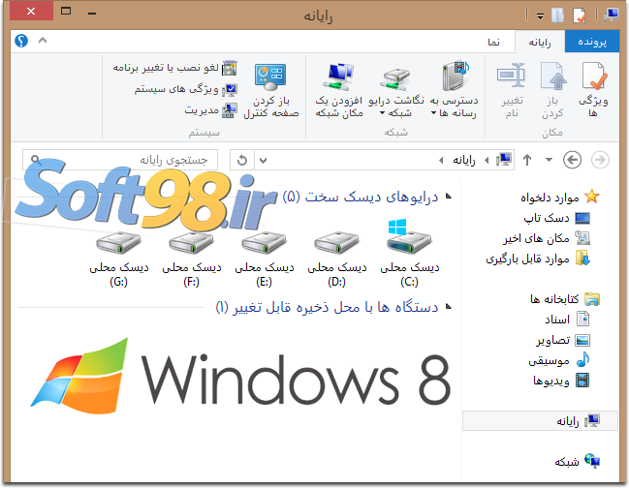Screen dimensions: 629x488
Task: Click Manage (مدیریت) in the ribbon
Action: 211,109
